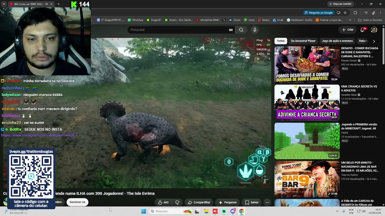The width and height of the screenshot is (385, 216).
Task: Like the video with 663 likes
Action: click(163, 202)
